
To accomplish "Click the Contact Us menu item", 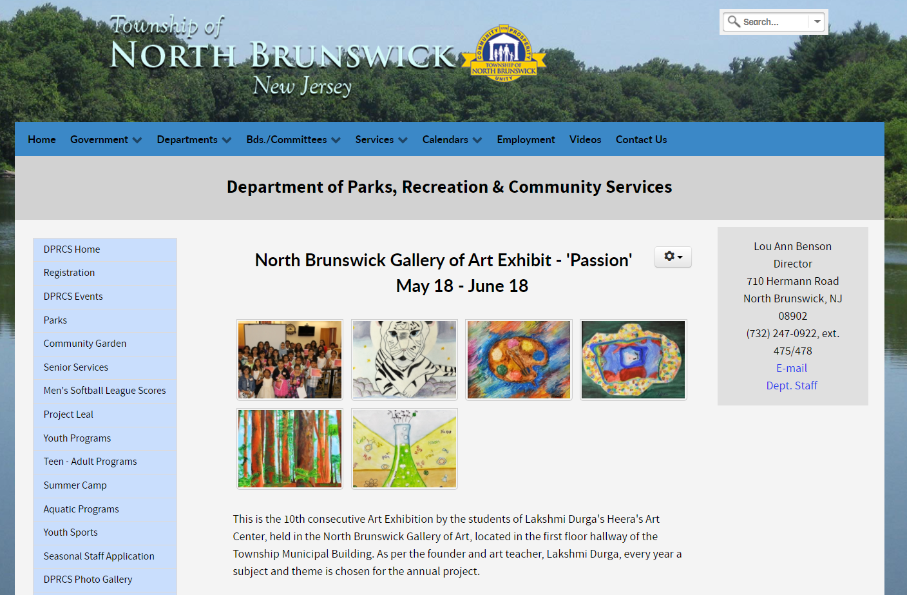I will [641, 140].
